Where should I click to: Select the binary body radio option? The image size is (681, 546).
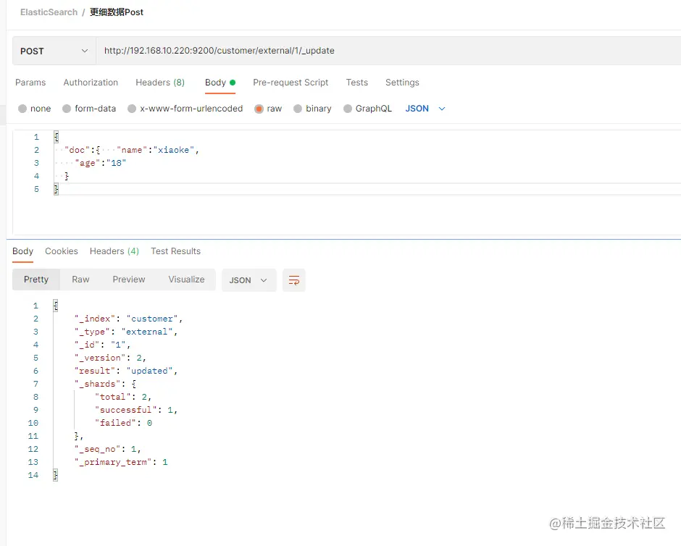298,109
